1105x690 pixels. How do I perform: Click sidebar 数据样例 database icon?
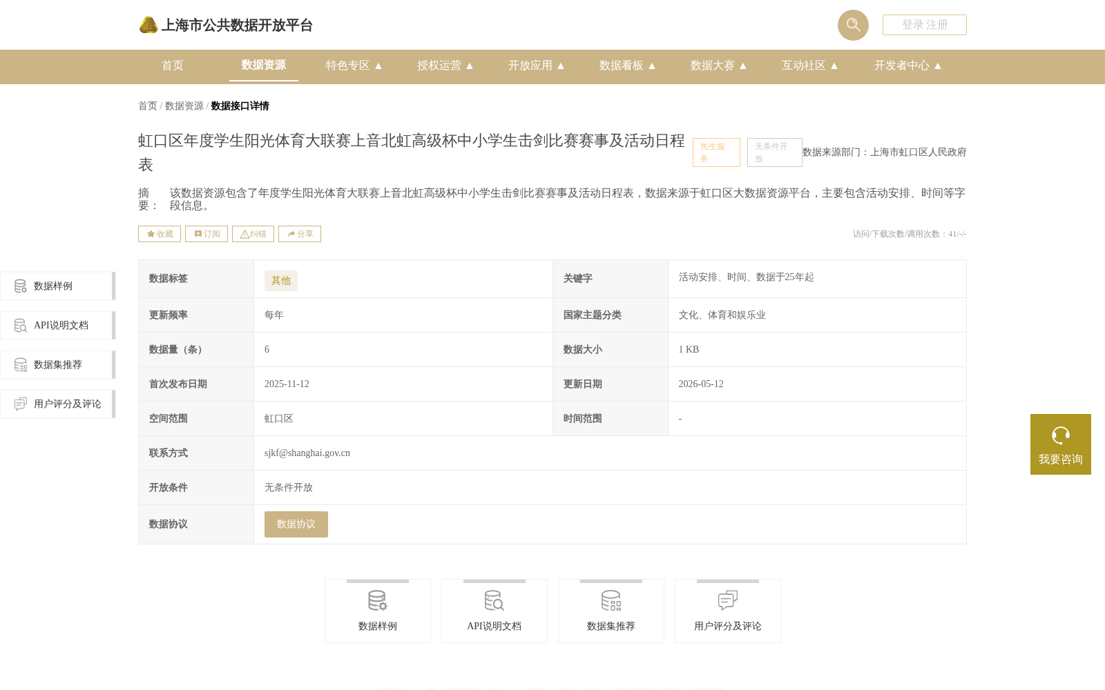[x=21, y=286]
